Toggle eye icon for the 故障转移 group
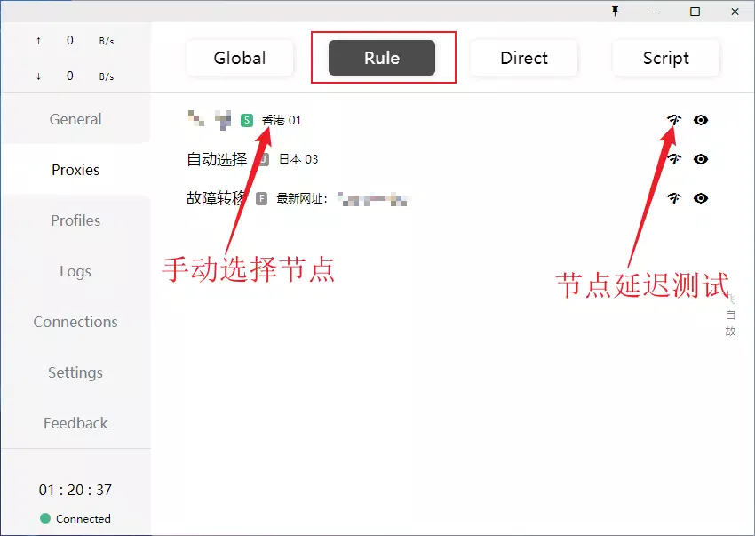The height and width of the screenshot is (536, 755). pyautogui.click(x=701, y=198)
